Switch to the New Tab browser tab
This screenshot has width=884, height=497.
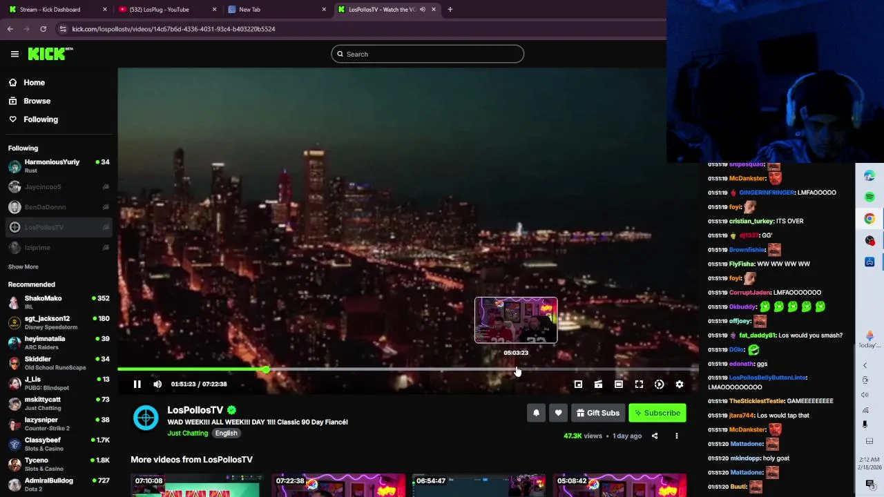[276, 10]
